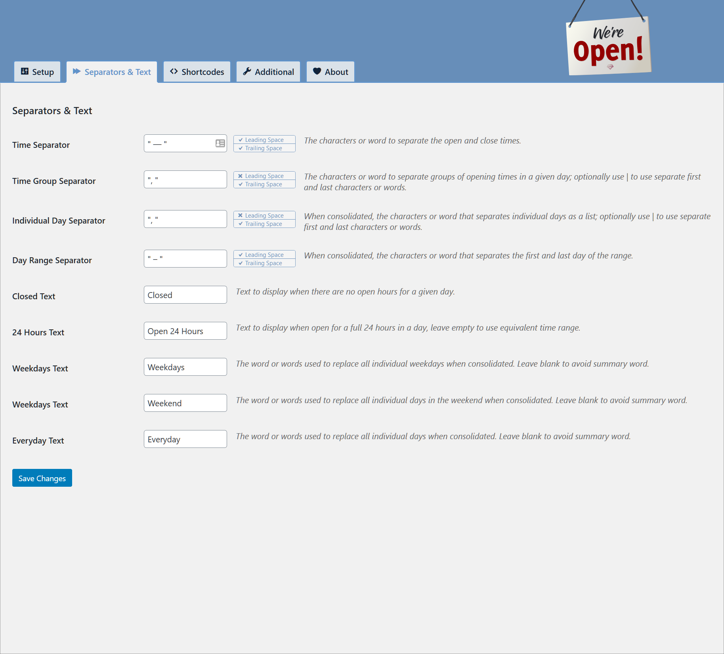The image size is (724, 654).
Task: Click the Closed Text input field
Action: coord(185,294)
